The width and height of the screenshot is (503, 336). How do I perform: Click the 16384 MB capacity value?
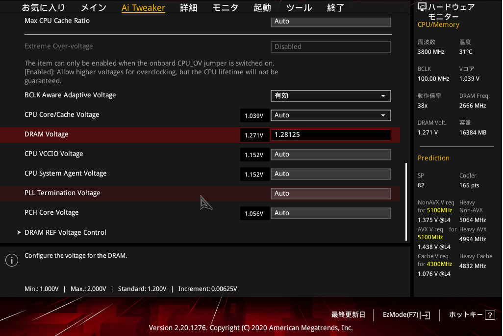point(473,132)
